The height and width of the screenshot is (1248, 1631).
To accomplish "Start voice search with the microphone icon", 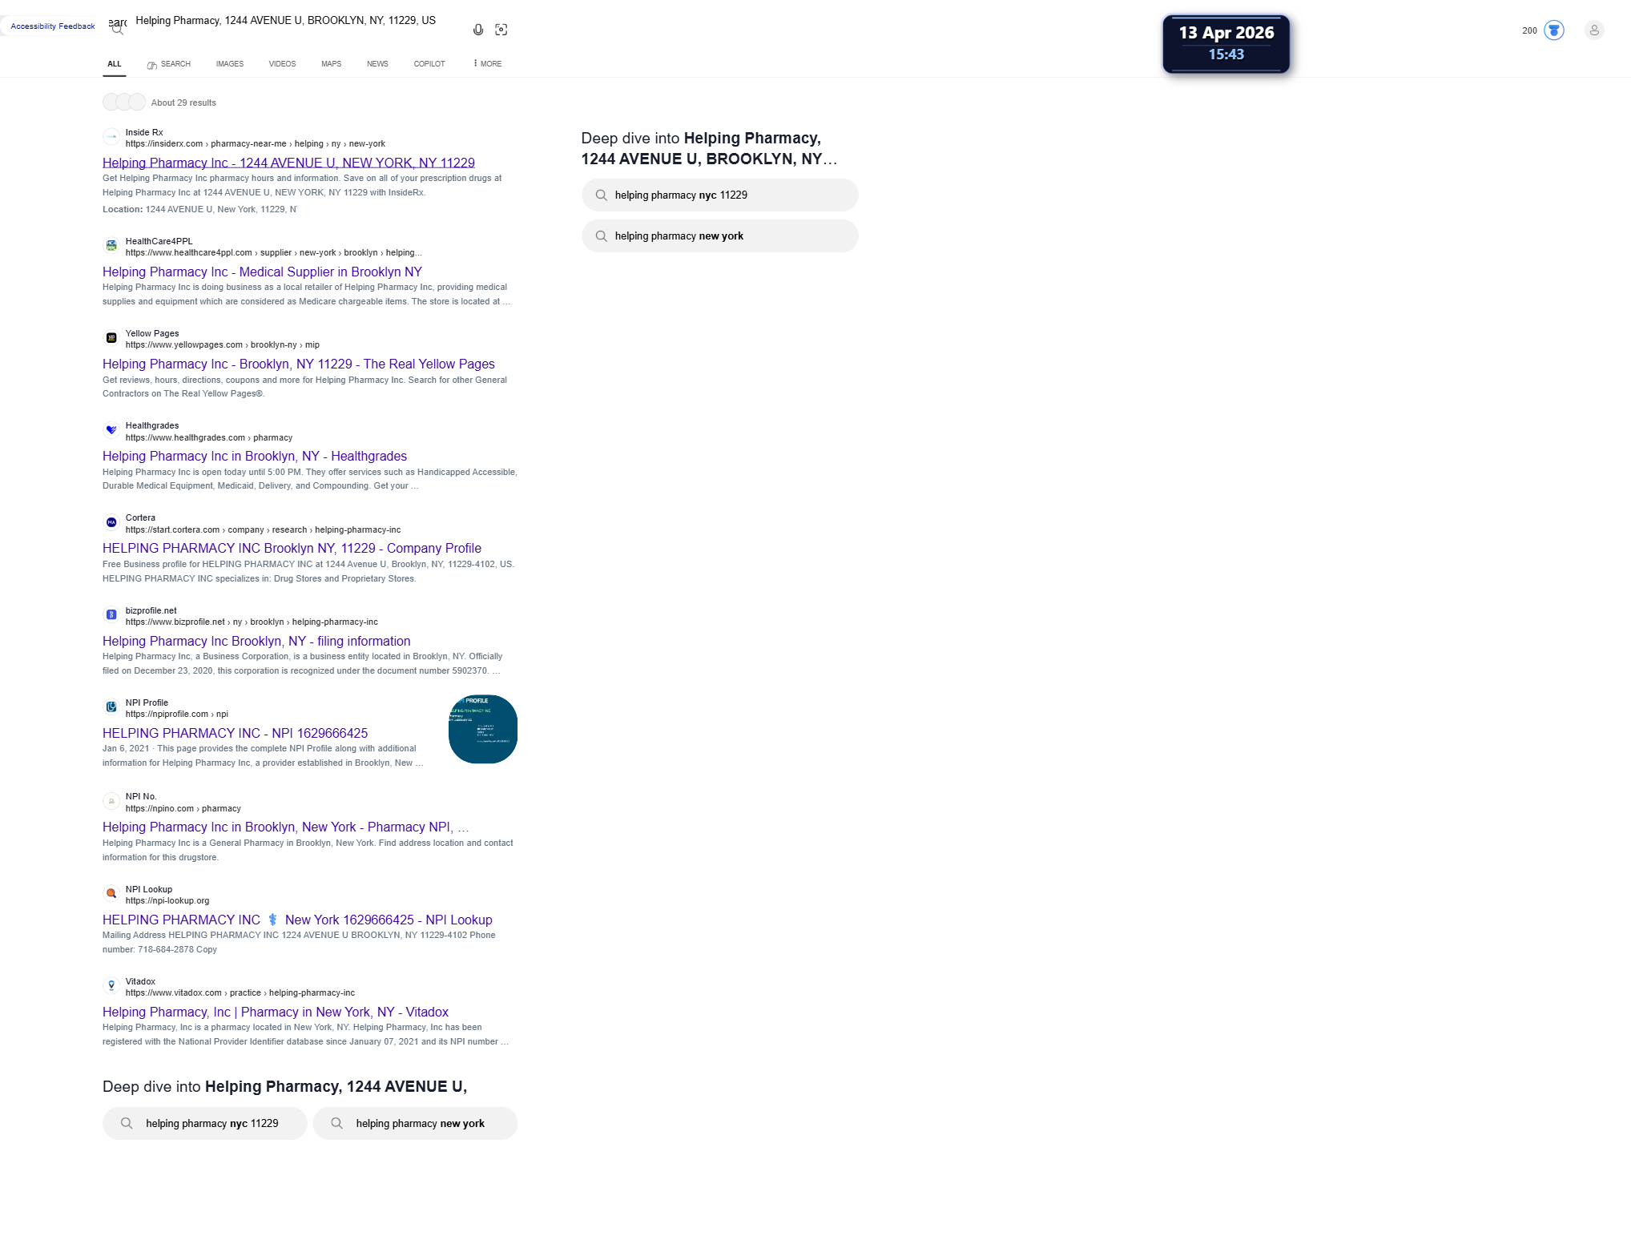I will click(x=478, y=30).
